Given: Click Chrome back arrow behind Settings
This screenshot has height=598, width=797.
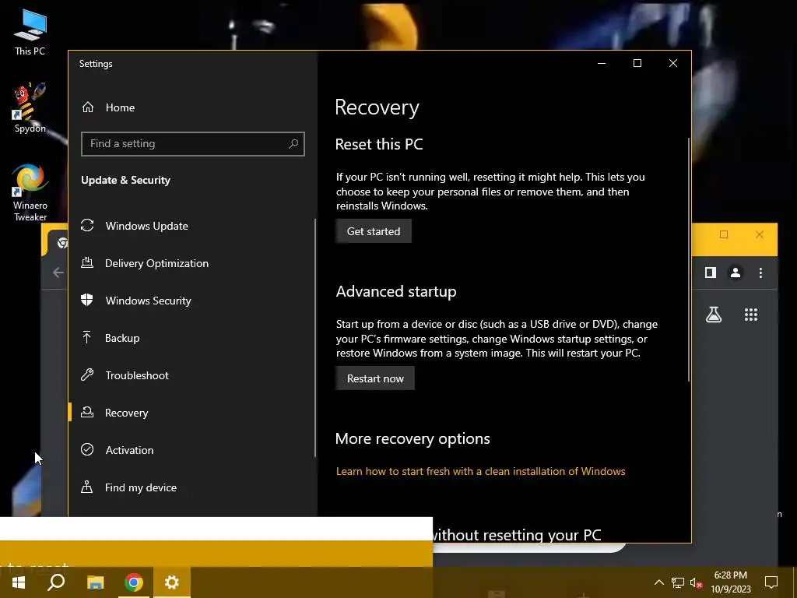Looking at the screenshot, I should coord(58,273).
